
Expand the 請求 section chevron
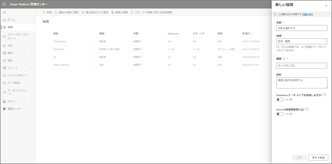point(32,53)
